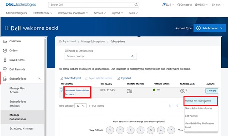228x136 pixels.
Task: Rate ease of managing as 4
Action: (141, 130)
